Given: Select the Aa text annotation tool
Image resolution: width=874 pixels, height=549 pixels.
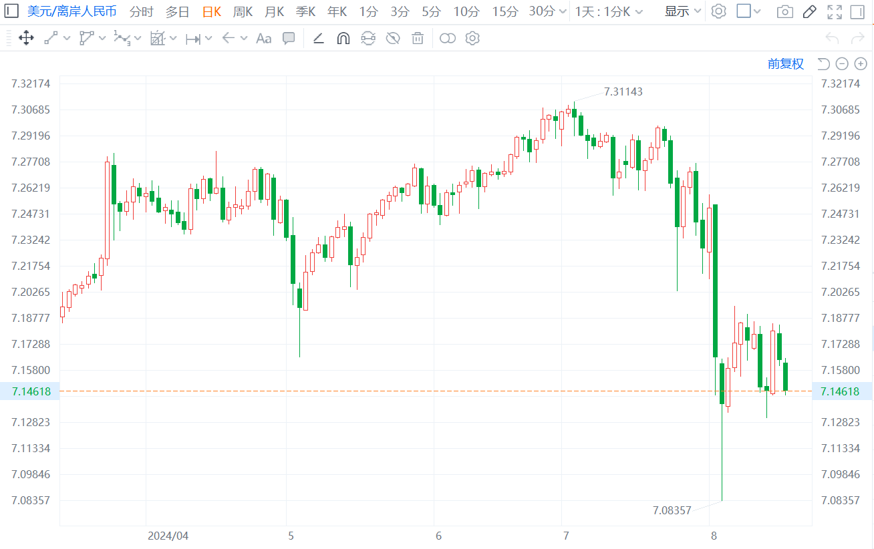Looking at the screenshot, I should [264, 38].
